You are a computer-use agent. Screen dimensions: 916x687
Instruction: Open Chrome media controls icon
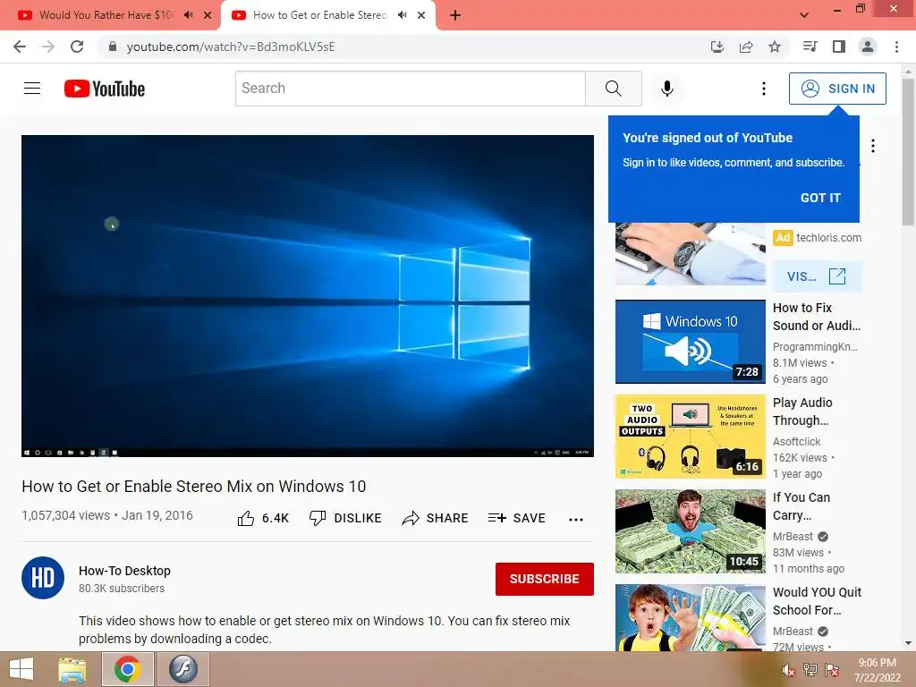tap(810, 47)
